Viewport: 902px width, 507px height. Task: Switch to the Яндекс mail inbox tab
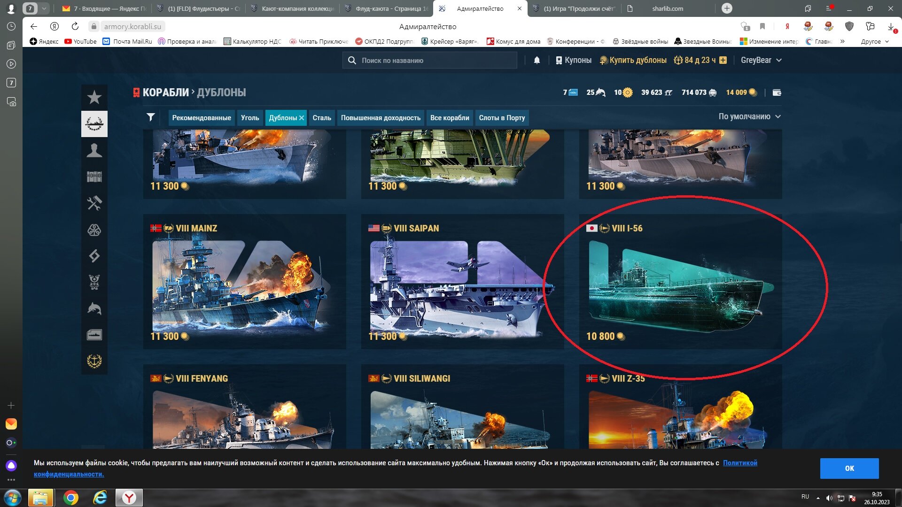pyautogui.click(x=104, y=8)
